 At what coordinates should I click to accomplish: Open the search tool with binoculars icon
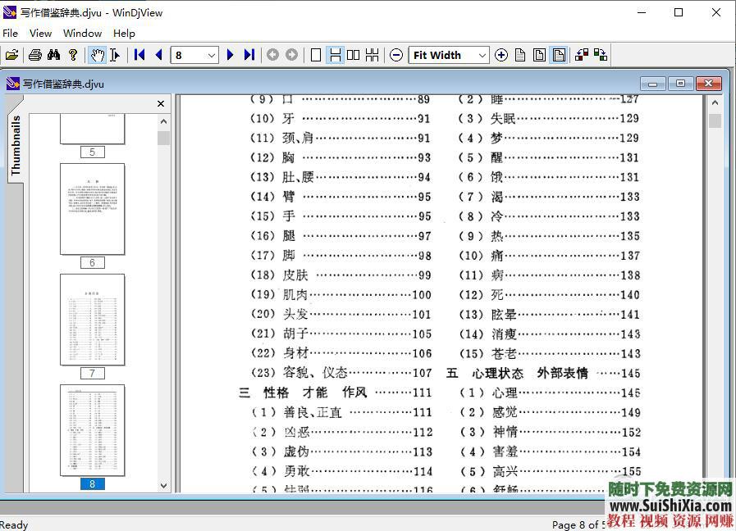[53, 55]
